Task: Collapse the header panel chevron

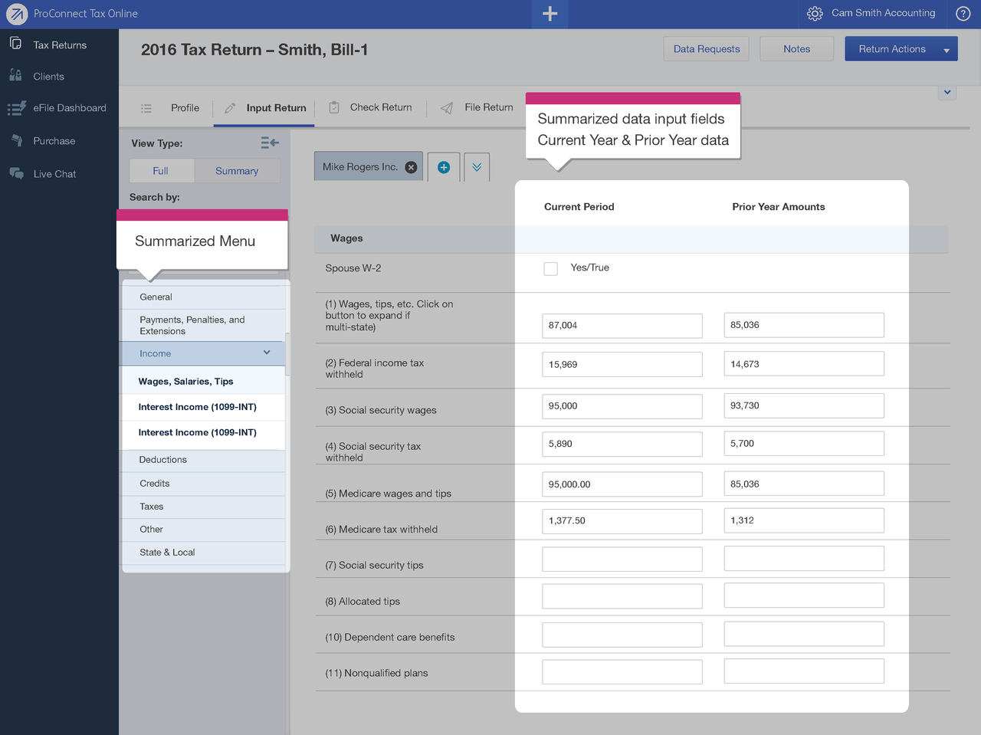Action: [947, 92]
